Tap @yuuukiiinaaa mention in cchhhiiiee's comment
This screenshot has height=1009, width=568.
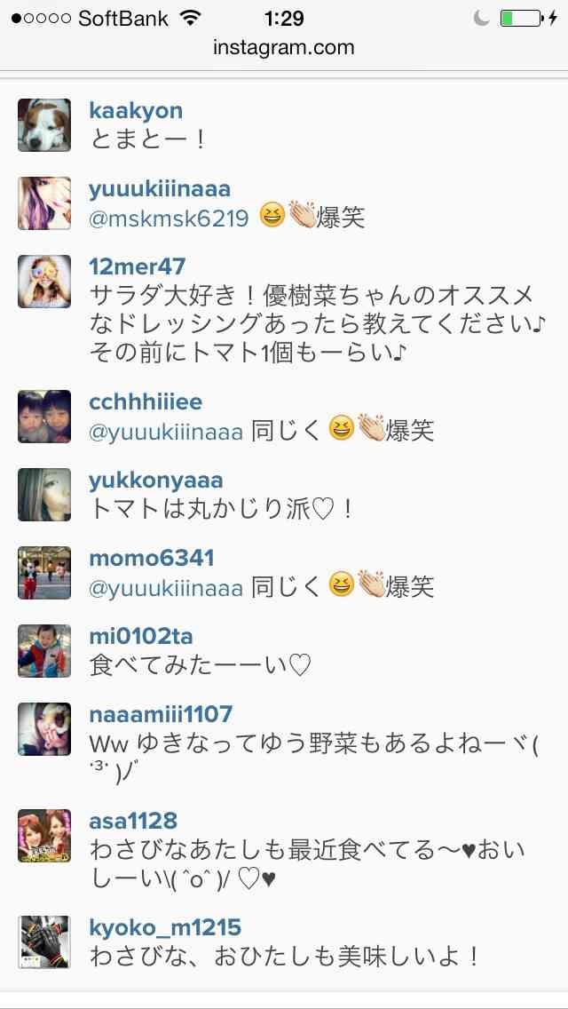point(166,432)
